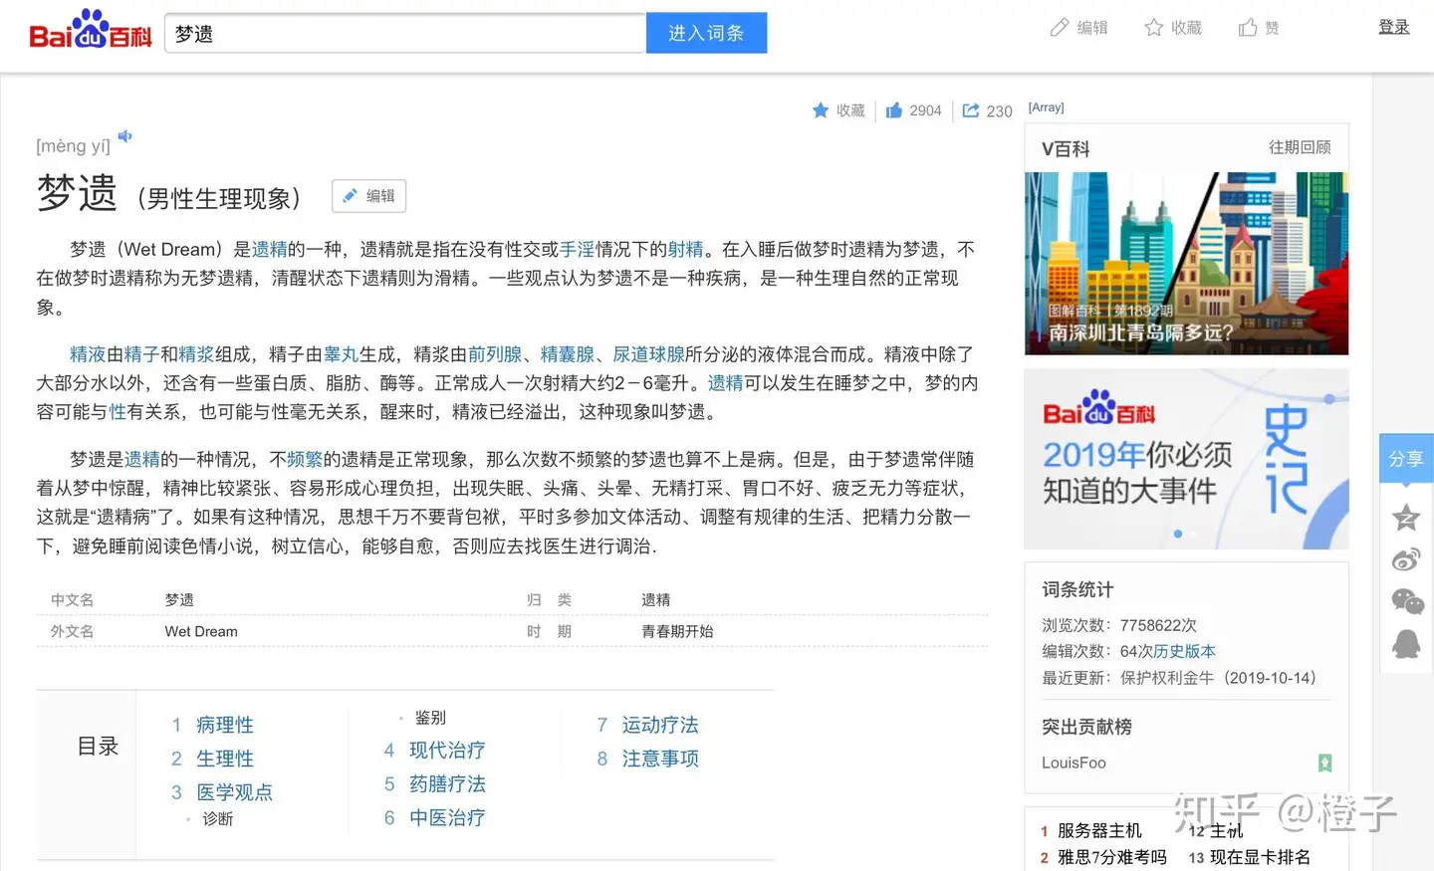The image size is (1434, 871).
Task: Click the star favorite icon in top bar
Action: pyautogui.click(x=1154, y=28)
